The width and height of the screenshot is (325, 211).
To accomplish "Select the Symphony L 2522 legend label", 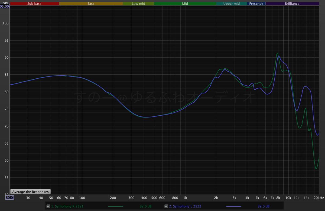I will coord(185,206).
